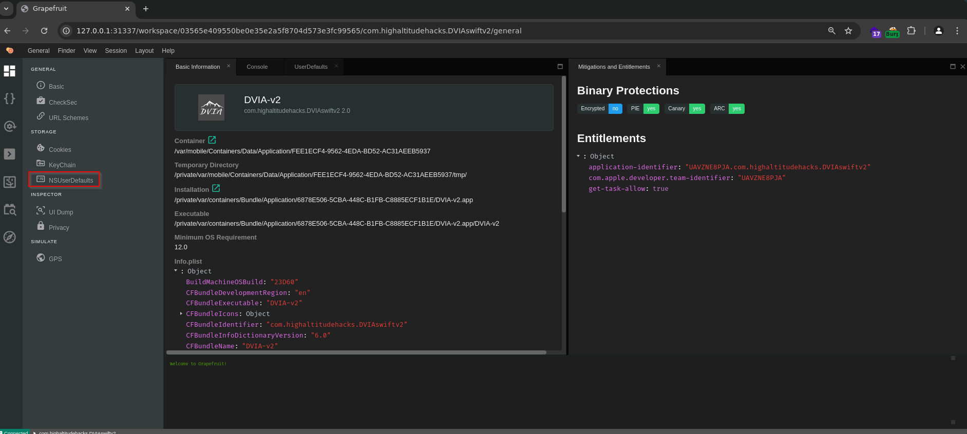The height and width of the screenshot is (434, 967).
Task: Click the terminal arrow icon in left rail
Action: point(9,154)
